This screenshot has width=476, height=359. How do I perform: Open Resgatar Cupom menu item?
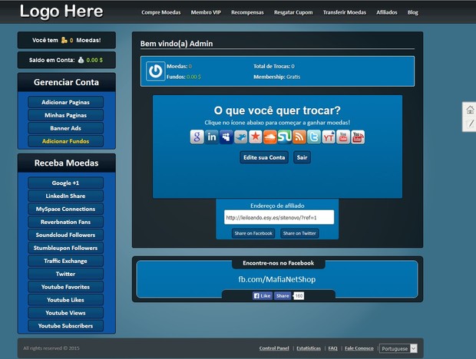[293, 12]
